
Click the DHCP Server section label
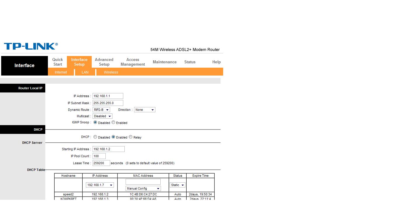tap(32, 143)
